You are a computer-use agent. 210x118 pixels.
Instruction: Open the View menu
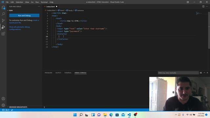(x=27, y=2)
